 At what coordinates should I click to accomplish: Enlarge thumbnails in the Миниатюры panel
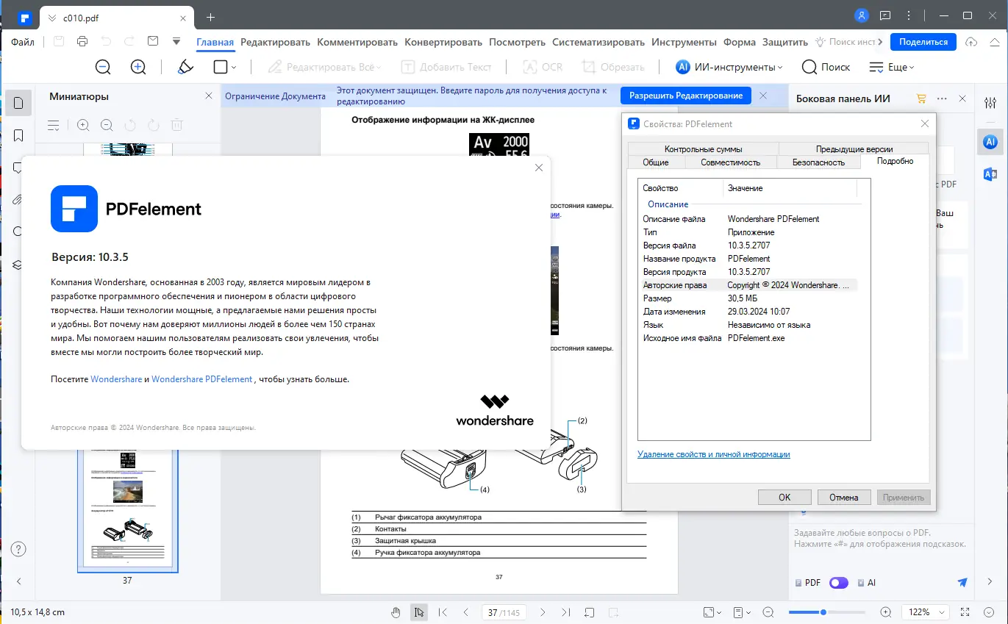click(83, 126)
